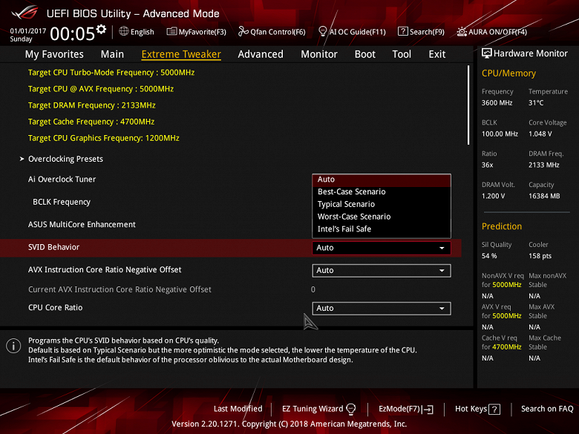Image resolution: width=579 pixels, height=434 pixels.
Task: Select AVX Instruction Core Ratio Negative Offset label
Action: coord(105,270)
